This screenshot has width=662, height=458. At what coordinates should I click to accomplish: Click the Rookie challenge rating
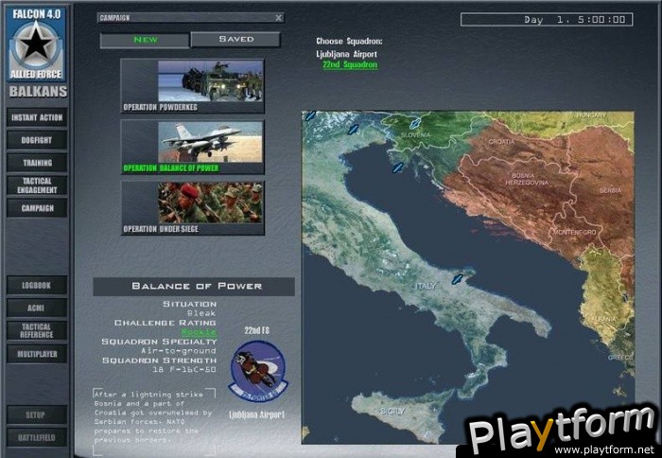pyautogui.click(x=199, y=332)
